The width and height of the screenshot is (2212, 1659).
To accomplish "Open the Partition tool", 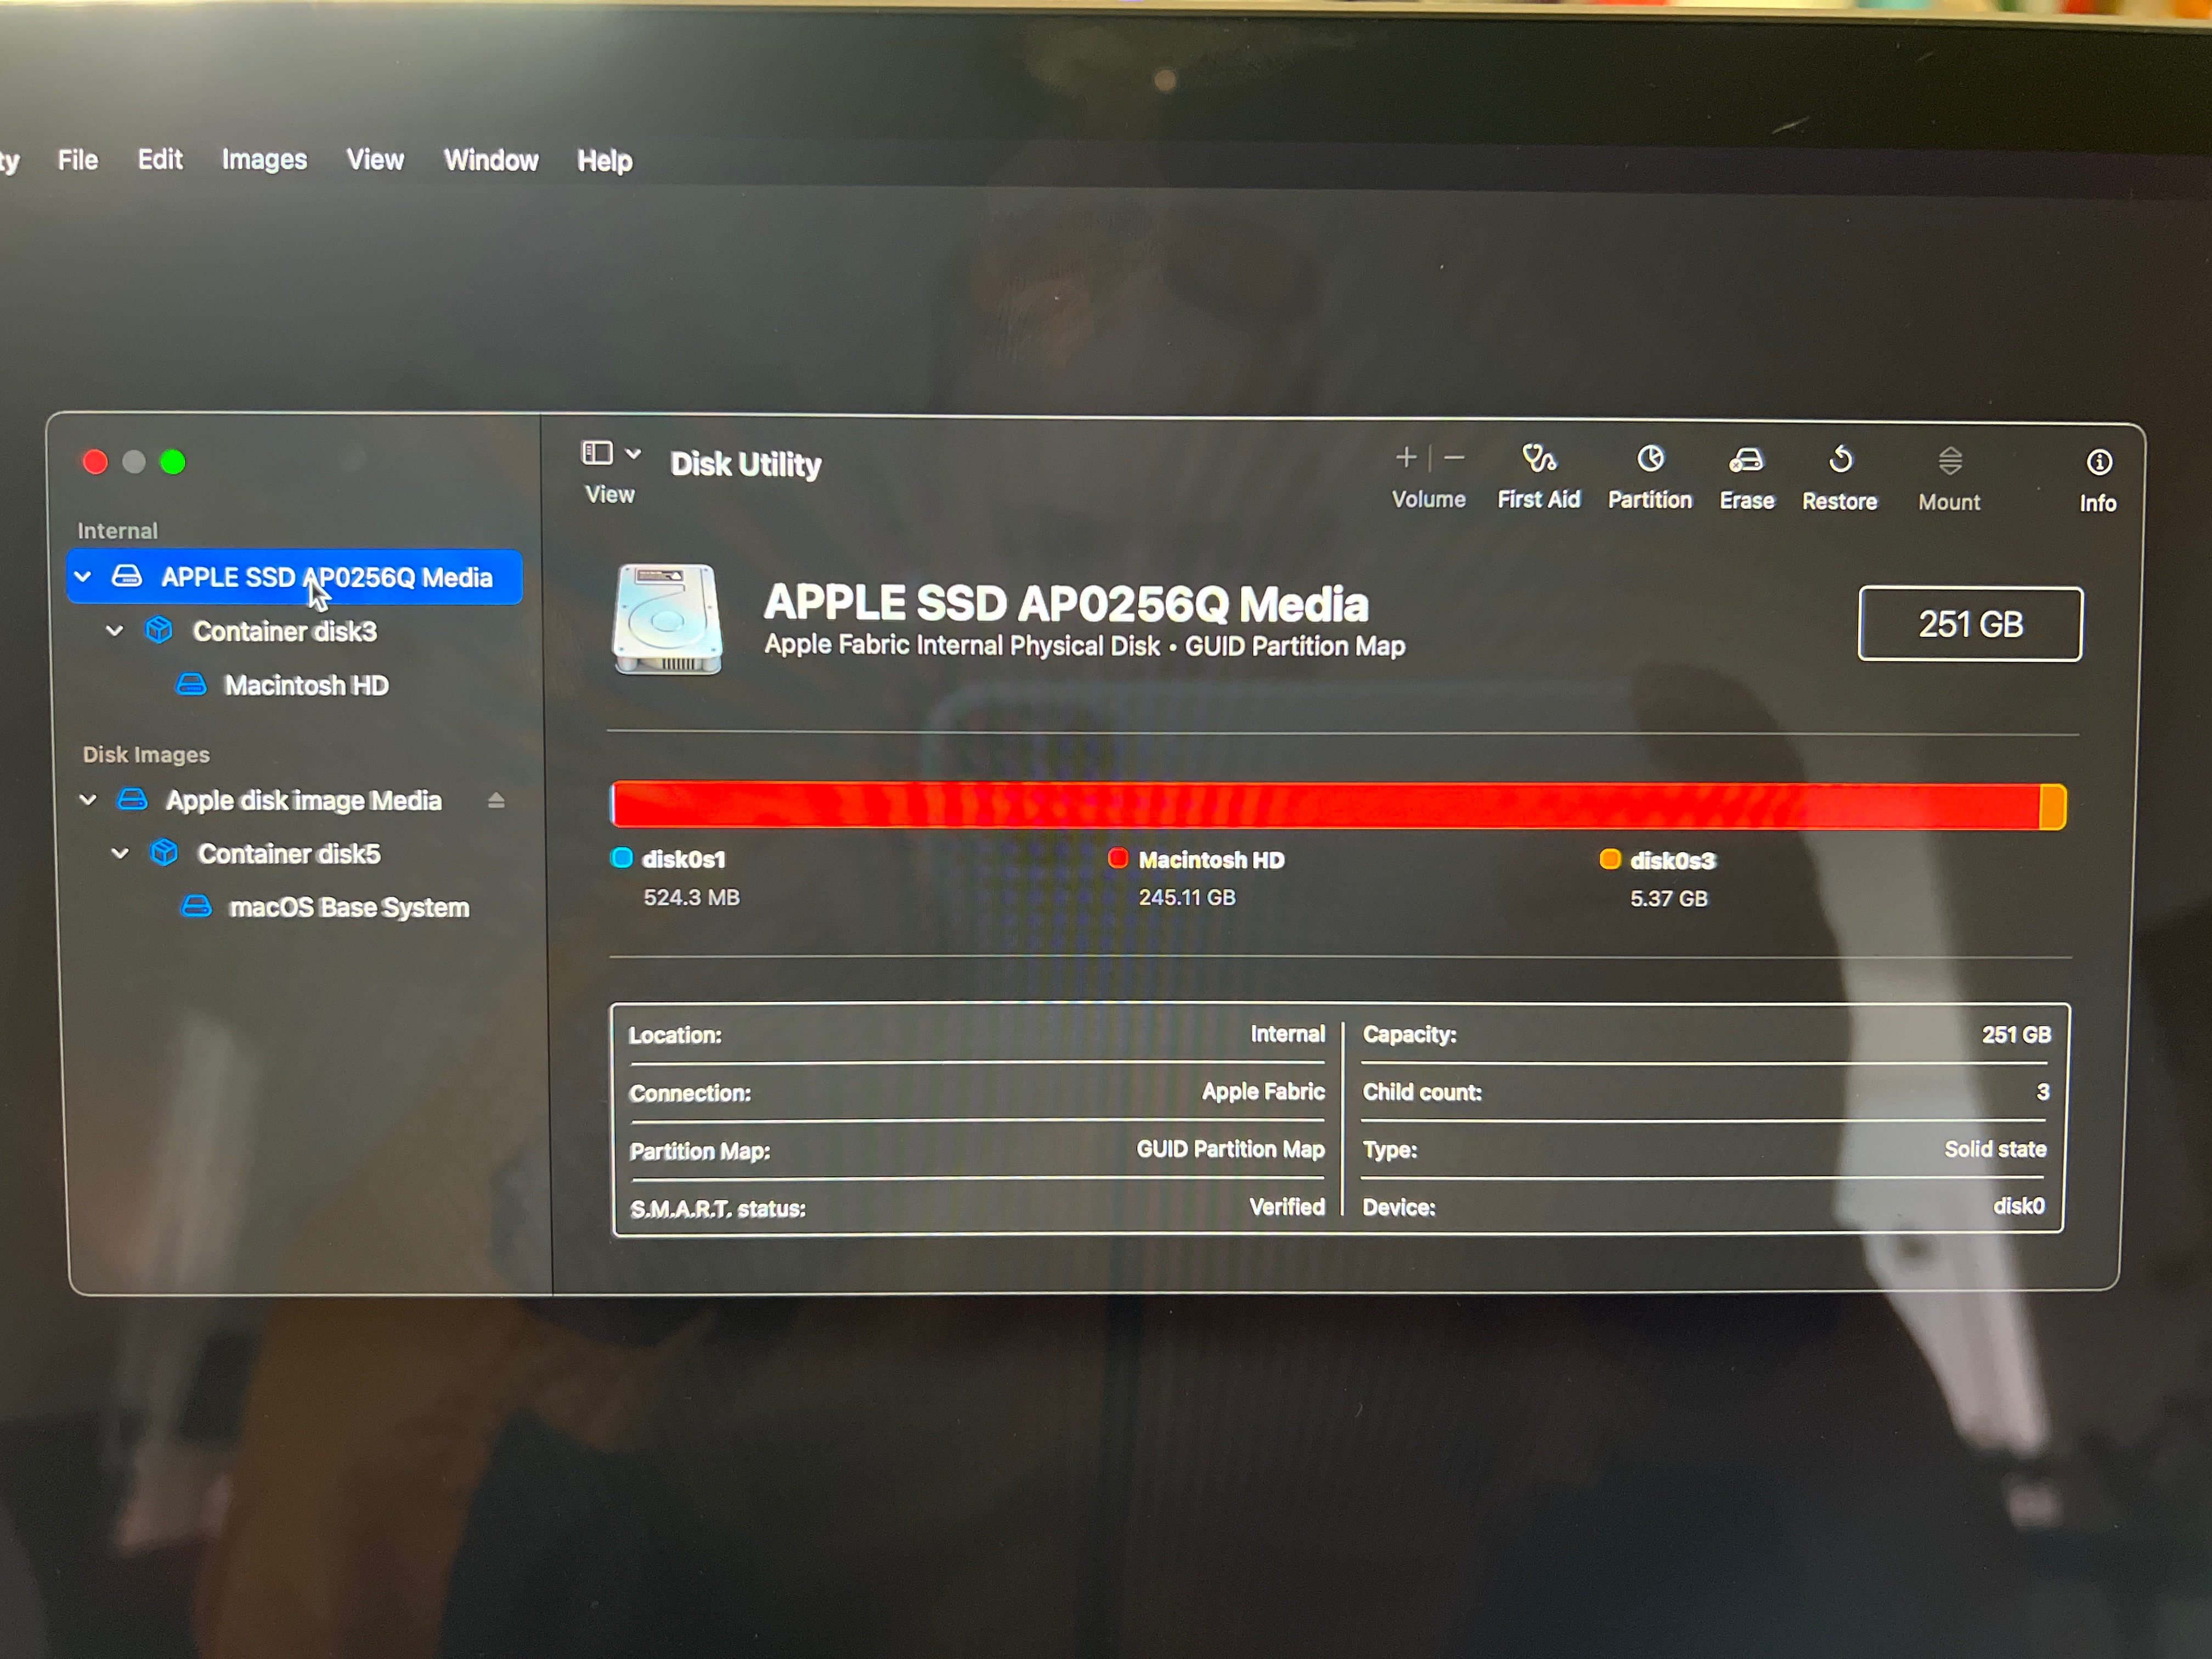I will click(1650, 461).
